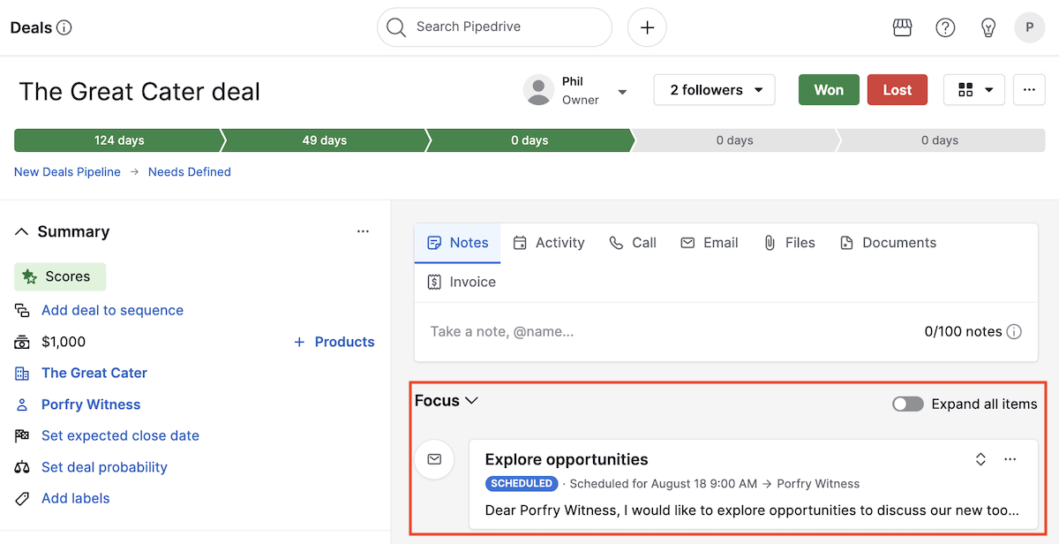The height and width of the screenshot is (544, 1059).
Task: Click the Deals info icon
Action: 64,27
